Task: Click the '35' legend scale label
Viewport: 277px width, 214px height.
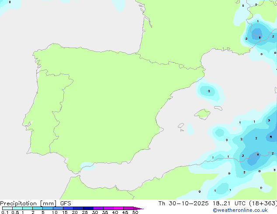Action: pyautogui.click(x=105, y=212)
